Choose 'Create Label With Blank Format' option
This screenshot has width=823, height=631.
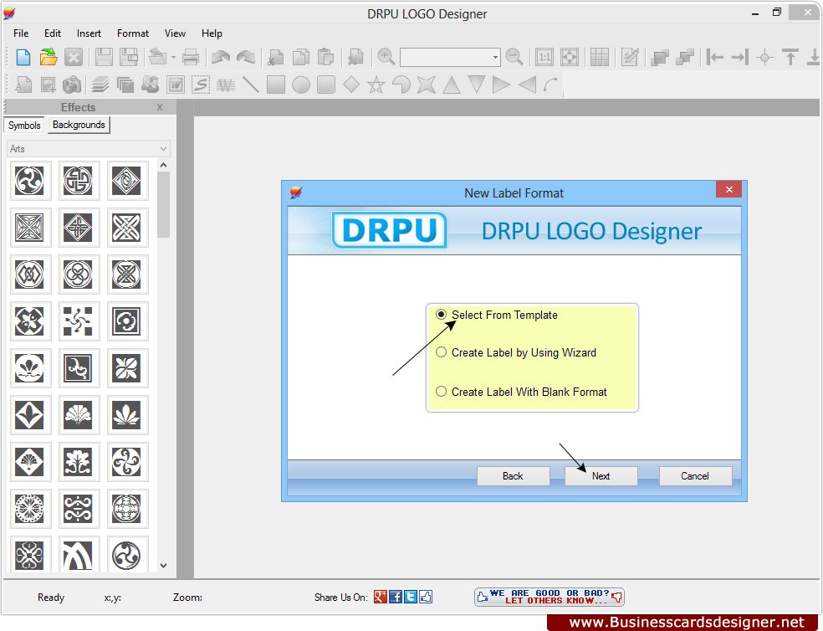pyautogui.click(x=441, y=392)
